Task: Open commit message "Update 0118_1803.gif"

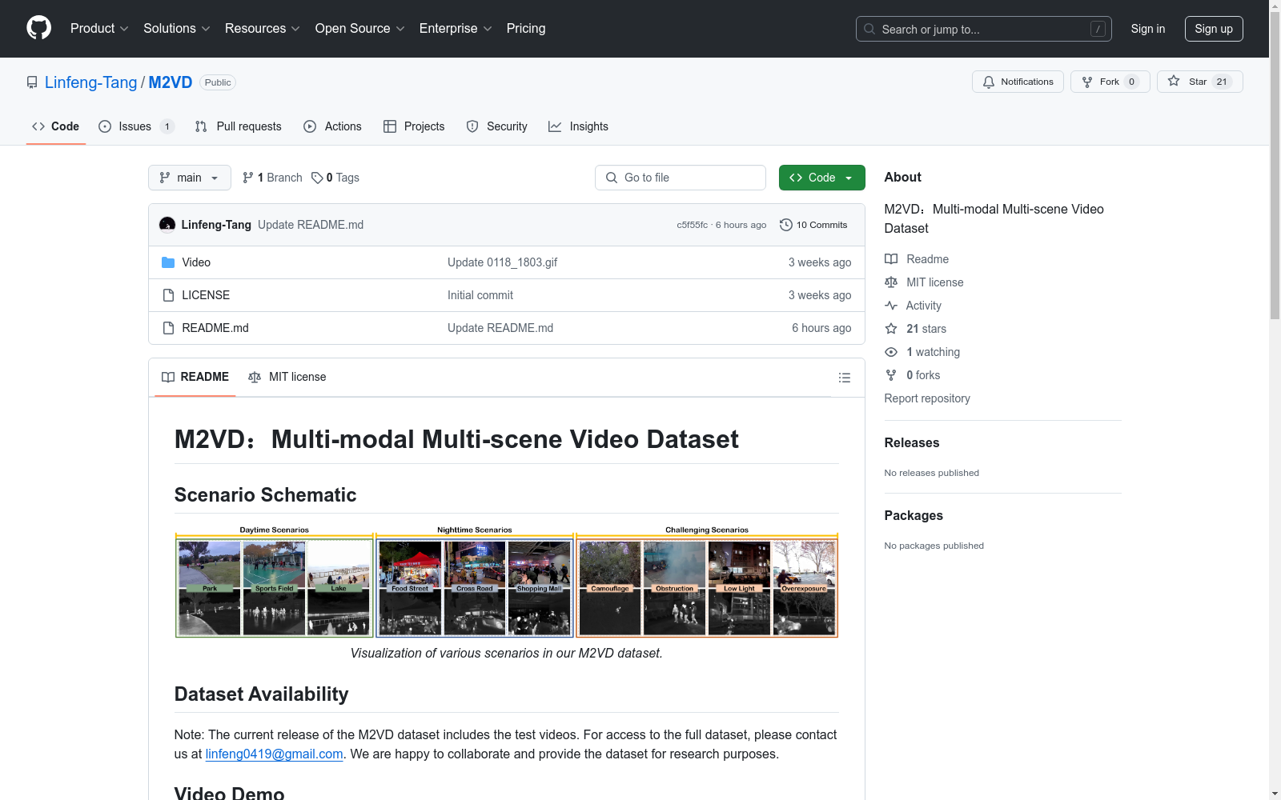Action: 502,262
